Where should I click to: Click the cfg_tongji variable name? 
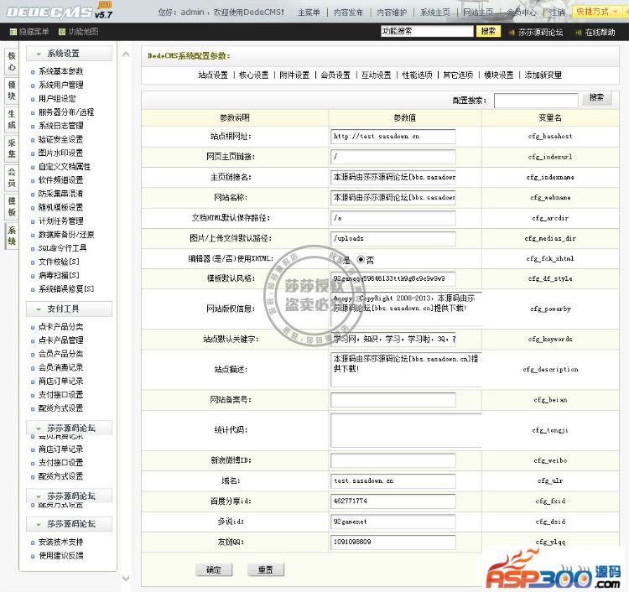(550, 430)
